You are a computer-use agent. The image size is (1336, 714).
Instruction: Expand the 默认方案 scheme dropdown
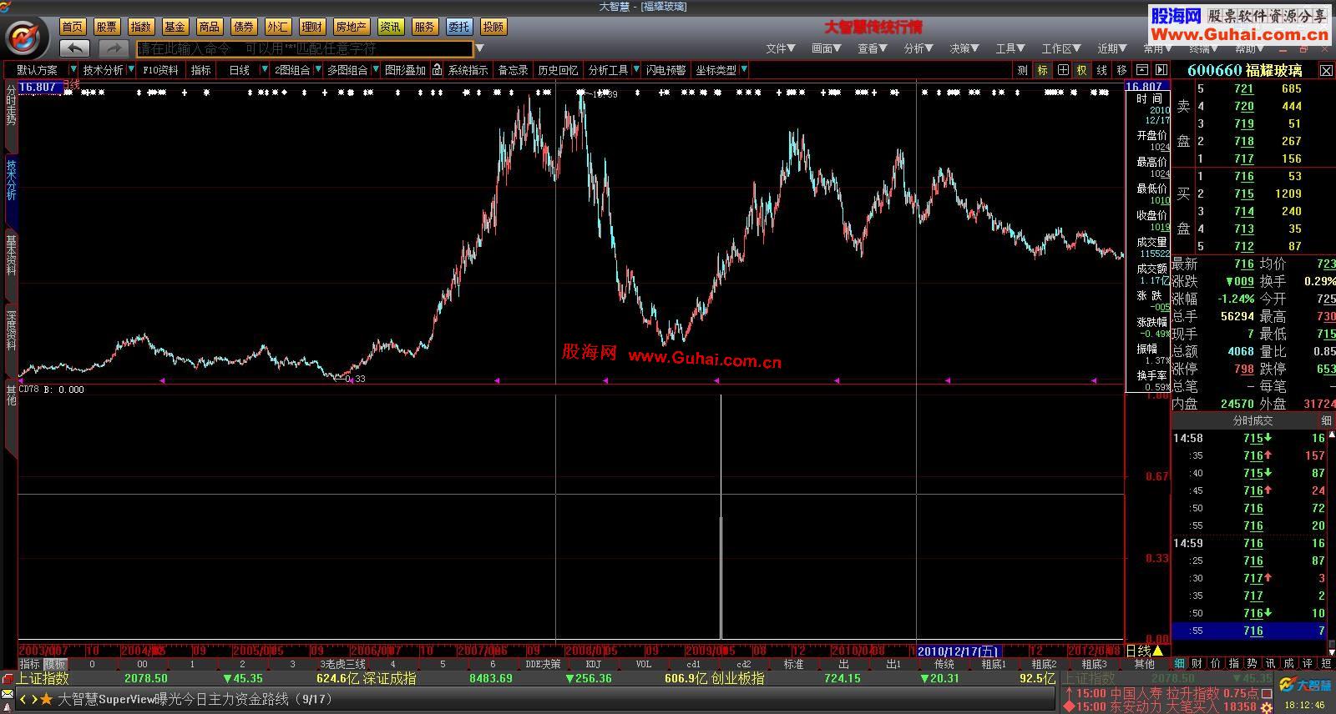[73, 70]
